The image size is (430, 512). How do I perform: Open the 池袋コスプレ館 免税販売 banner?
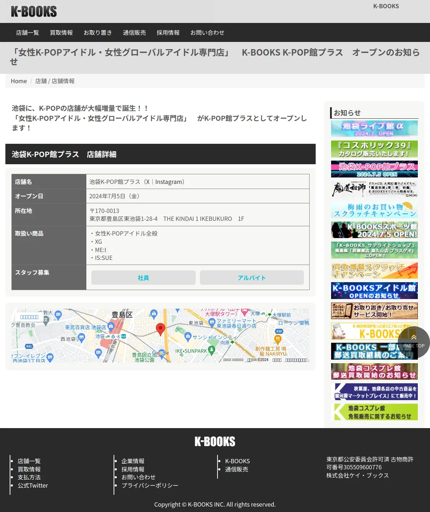(374, 412)
